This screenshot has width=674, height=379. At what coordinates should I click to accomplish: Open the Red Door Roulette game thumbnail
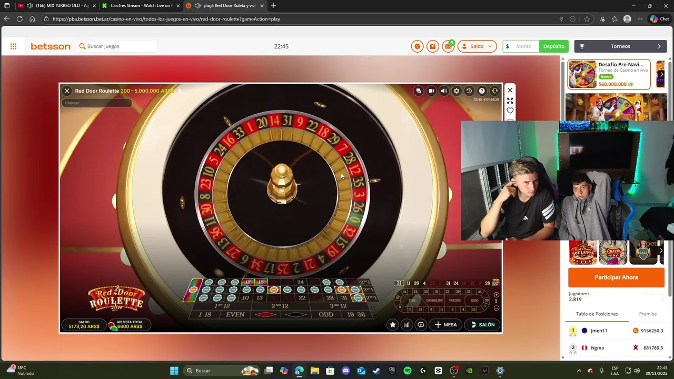tap(583, 252)
